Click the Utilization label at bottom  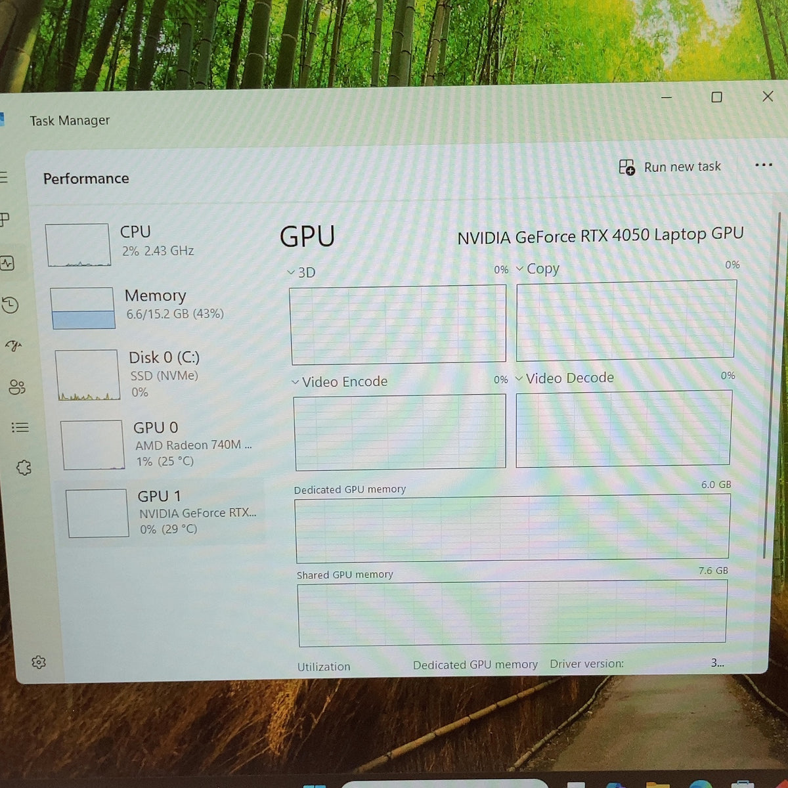tap(324, 667)
